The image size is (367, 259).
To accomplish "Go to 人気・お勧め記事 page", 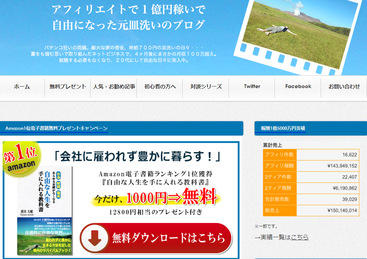I will click(x=114, y=87).
